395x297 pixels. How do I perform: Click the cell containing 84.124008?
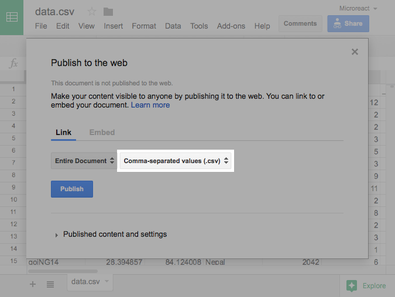(174, 262)
